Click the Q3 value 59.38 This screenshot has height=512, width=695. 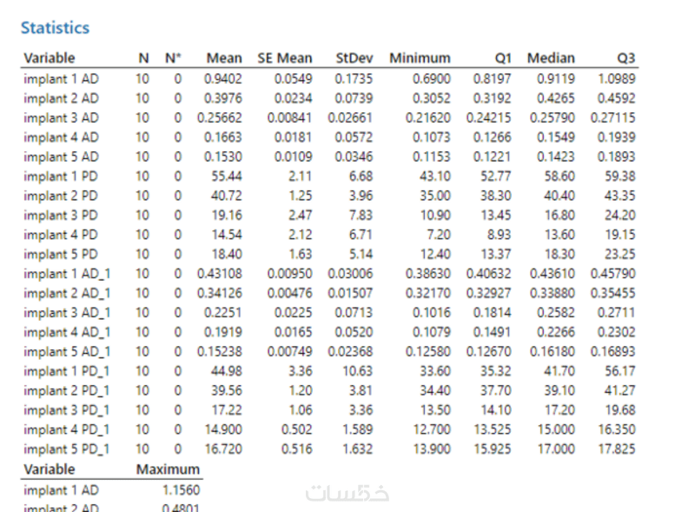coord(620,176)
